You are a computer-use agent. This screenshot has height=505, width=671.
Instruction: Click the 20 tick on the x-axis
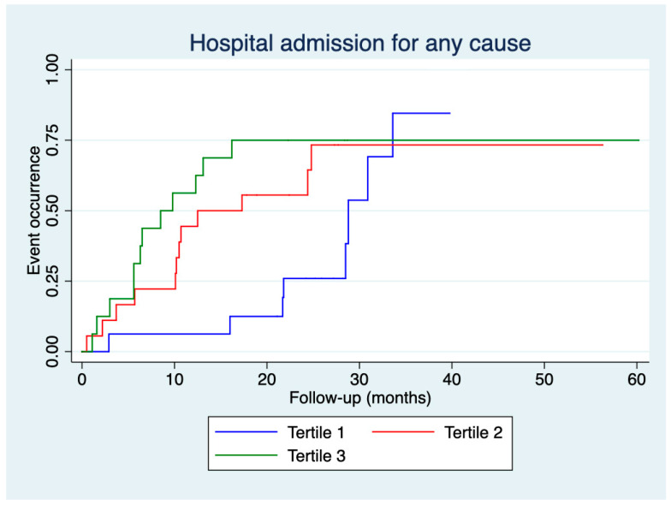click(x=267, y=379)
